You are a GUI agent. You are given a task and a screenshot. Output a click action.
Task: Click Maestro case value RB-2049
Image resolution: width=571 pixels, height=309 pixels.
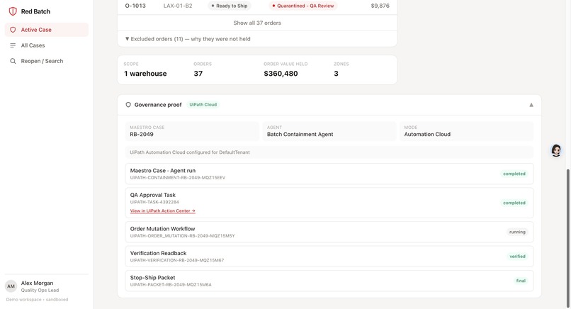tap(142, 135)
